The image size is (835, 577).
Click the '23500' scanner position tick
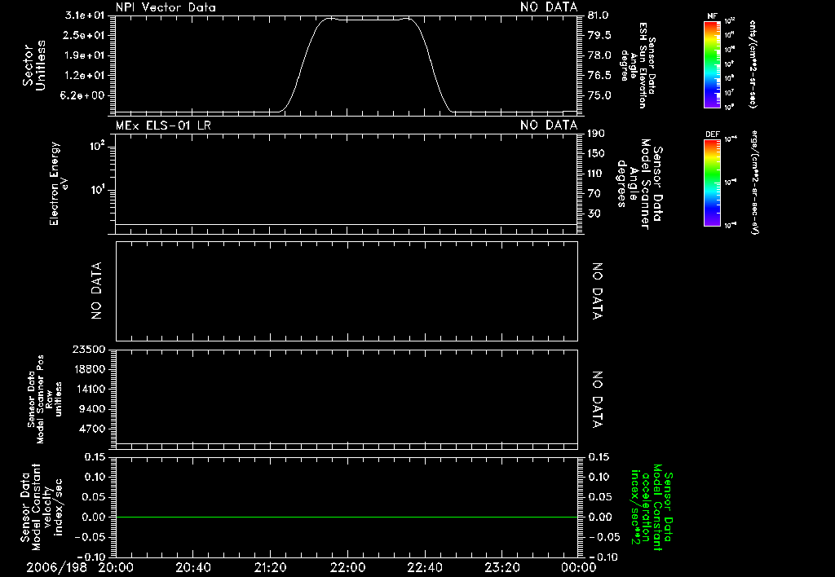coord(88,349)
